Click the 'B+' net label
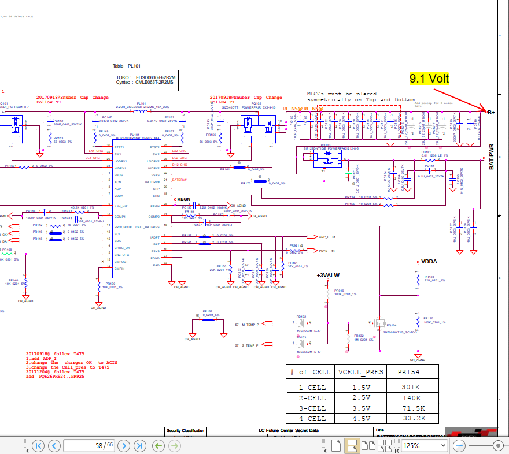This screenshot has width=509, height=454. click(x=491, y=113)
